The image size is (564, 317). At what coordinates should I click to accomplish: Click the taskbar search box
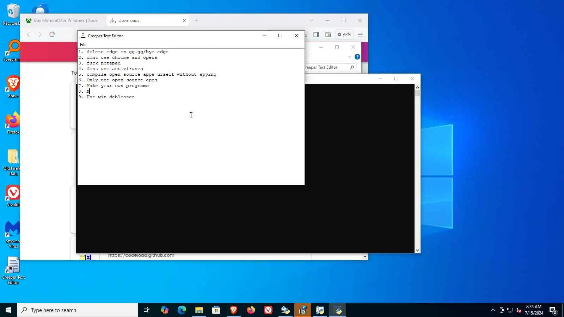point(78,310)
